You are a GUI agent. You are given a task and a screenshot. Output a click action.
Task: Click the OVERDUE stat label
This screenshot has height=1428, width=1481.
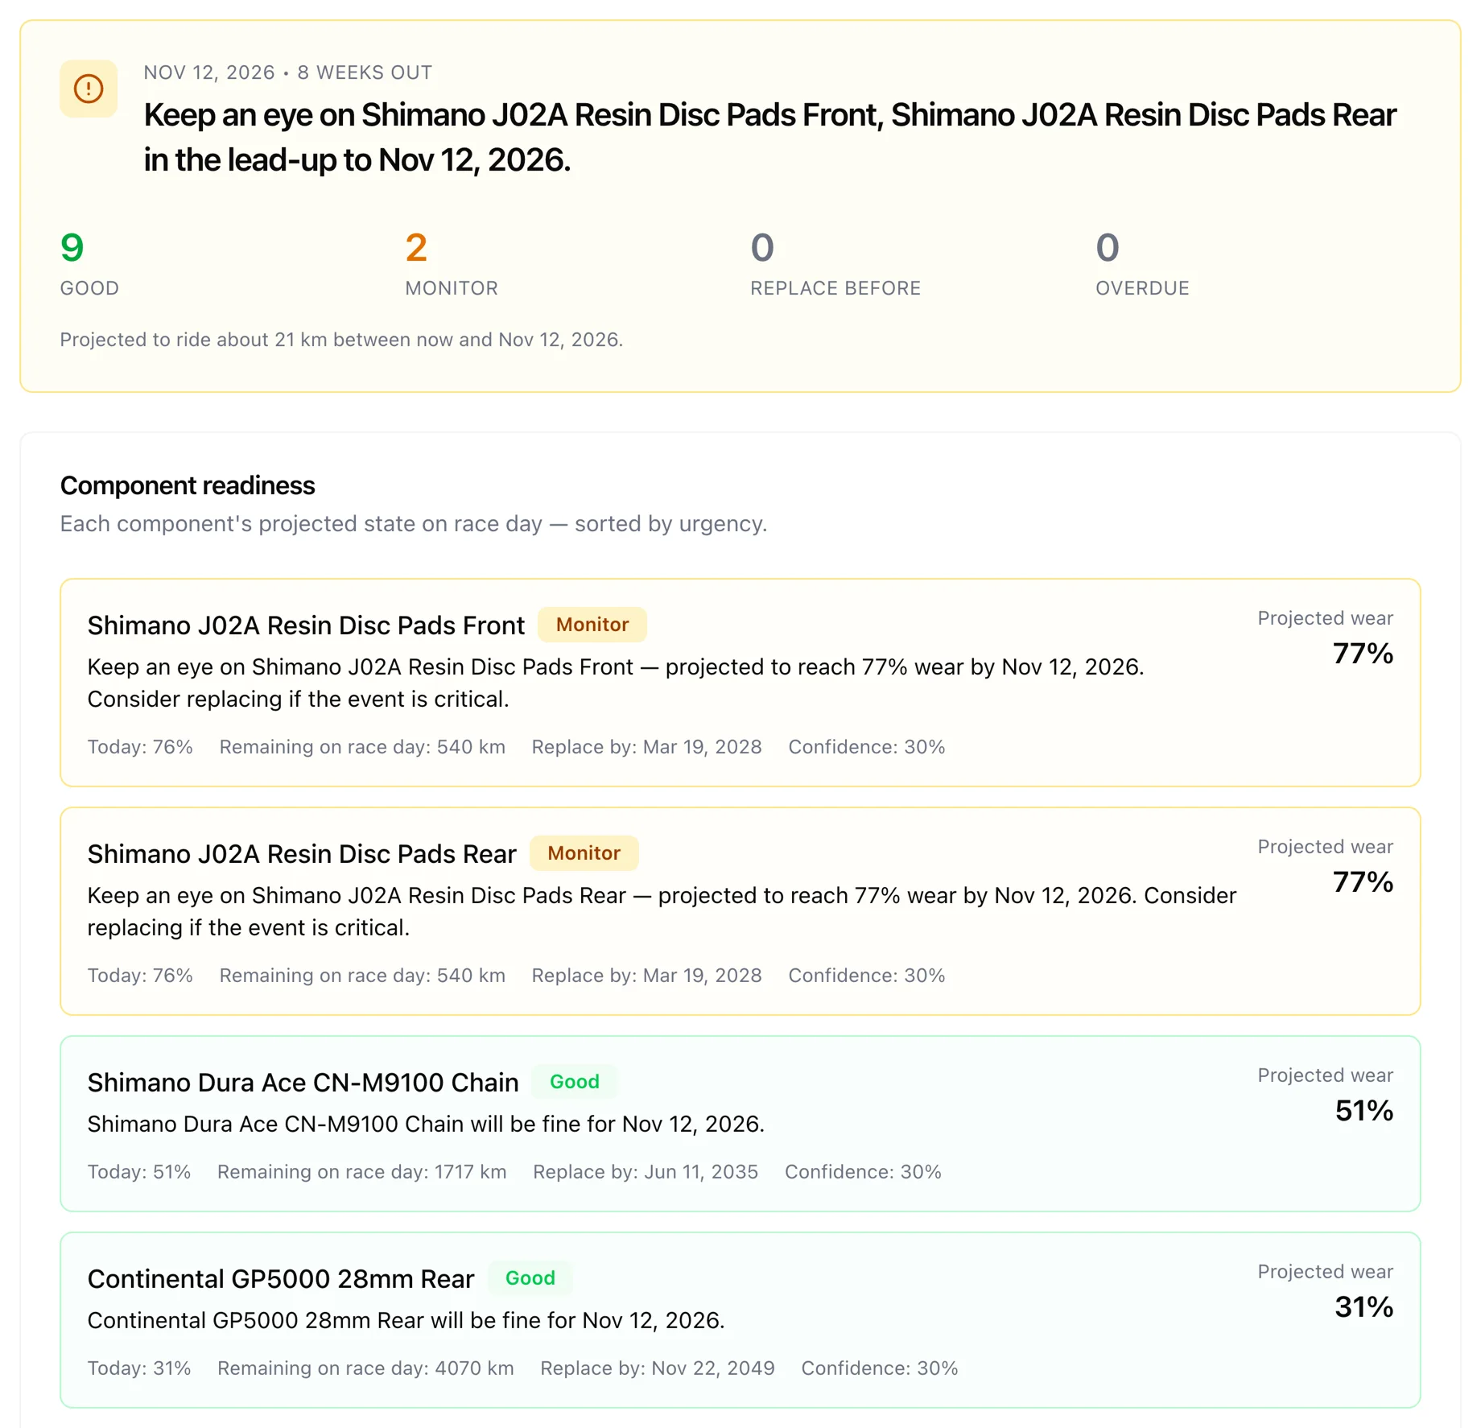(x=1142, y=288)
